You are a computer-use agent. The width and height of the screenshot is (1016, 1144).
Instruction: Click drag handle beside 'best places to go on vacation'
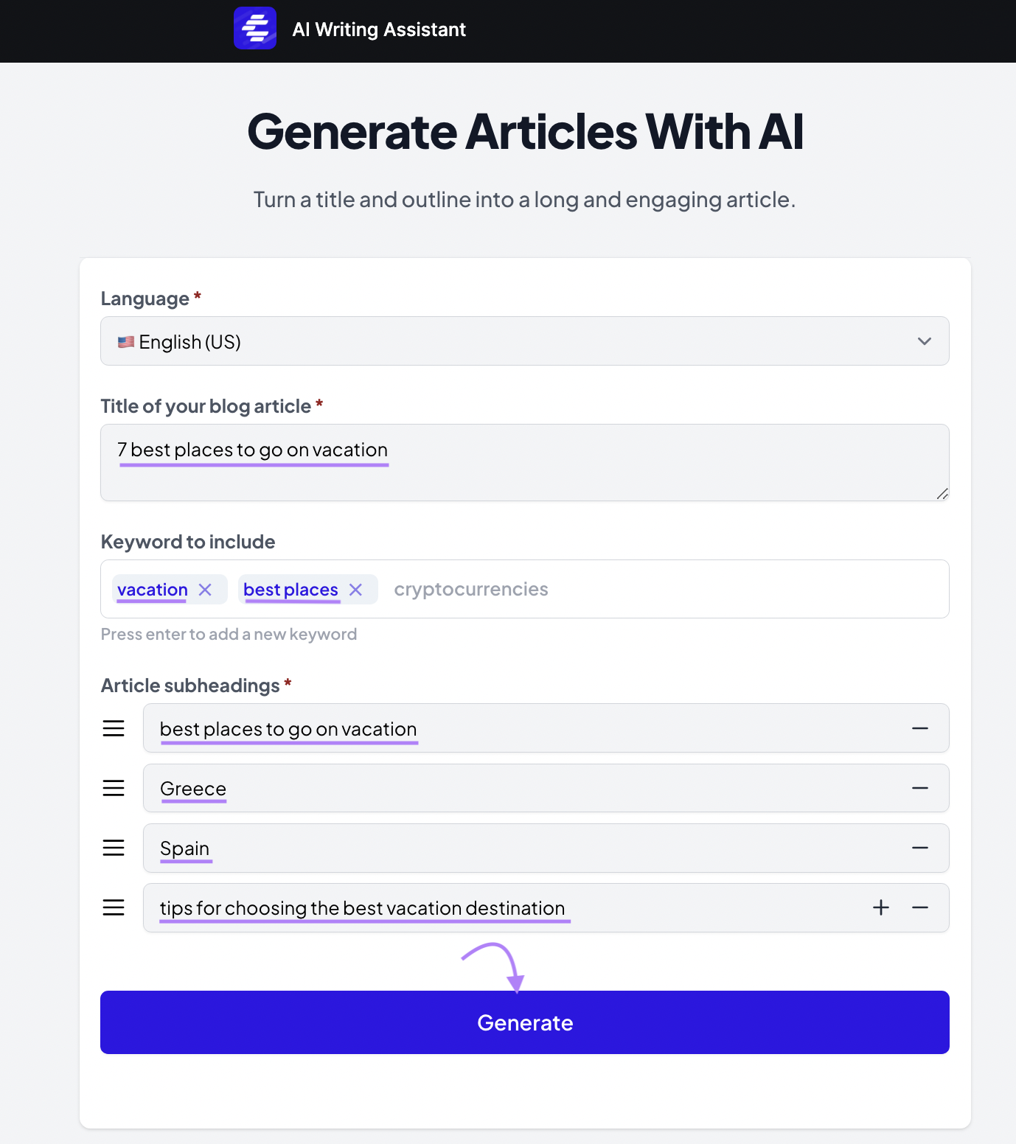[114, 728]
